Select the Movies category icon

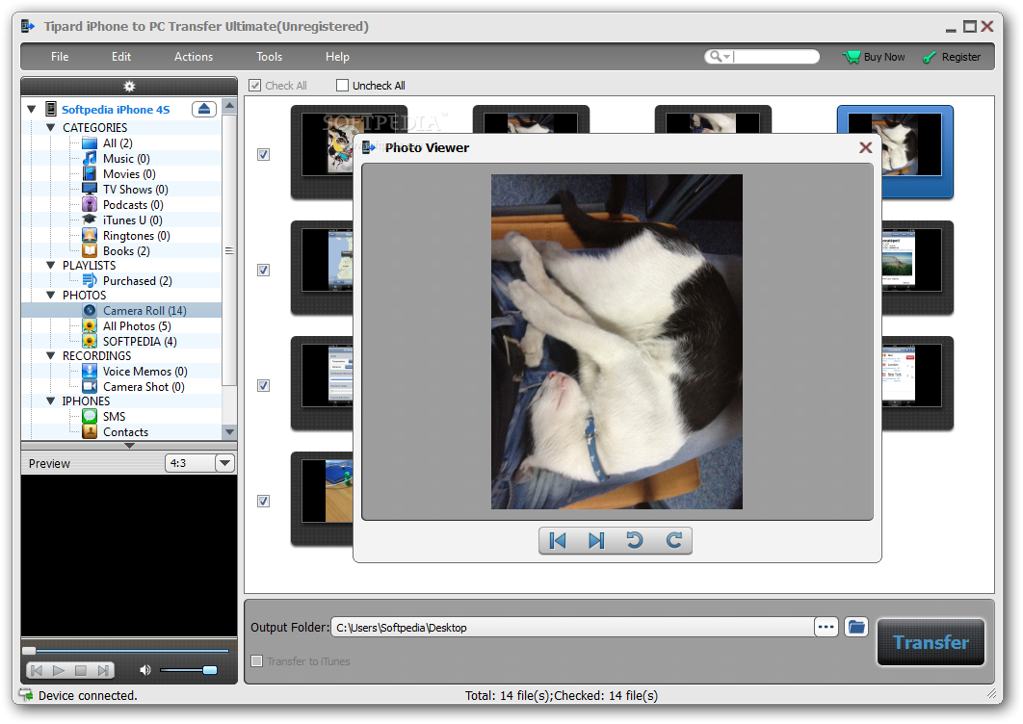90,174
